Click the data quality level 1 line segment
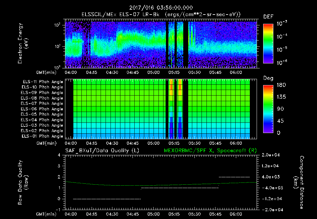The width and height of the screenshot is (317, 219). tap(180, 188)
